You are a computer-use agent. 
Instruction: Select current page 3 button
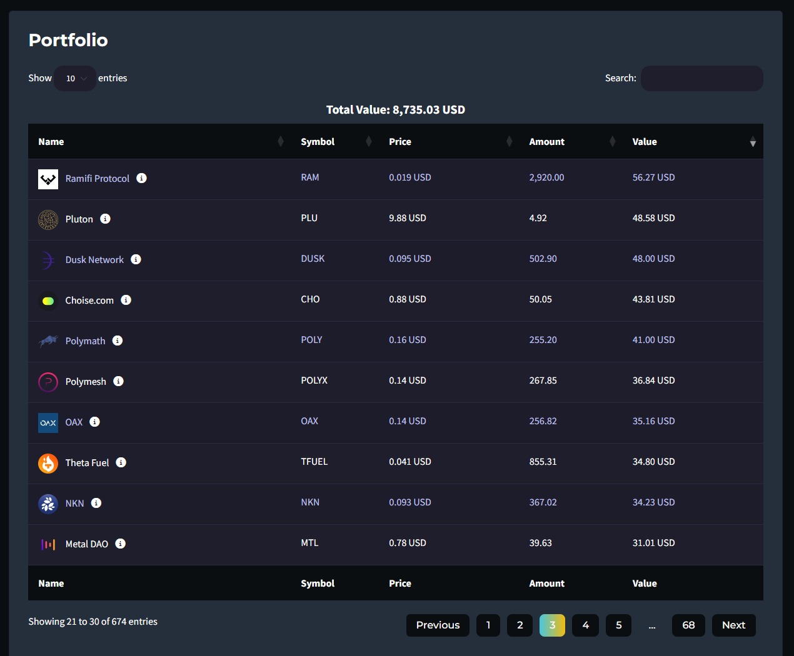552,625
